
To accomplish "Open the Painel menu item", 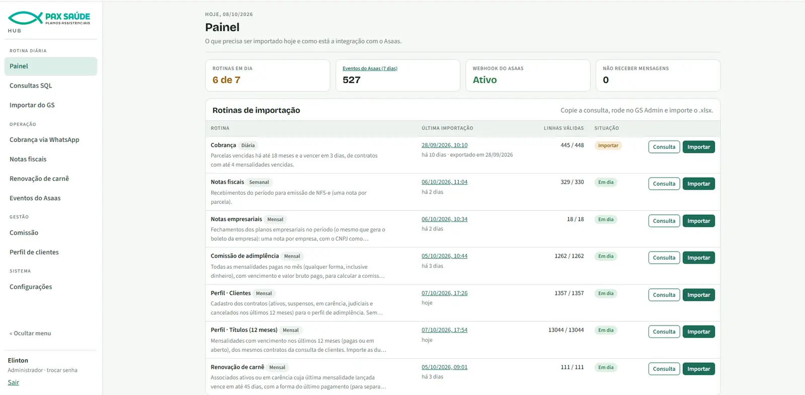I will click(x=51, y=66).
